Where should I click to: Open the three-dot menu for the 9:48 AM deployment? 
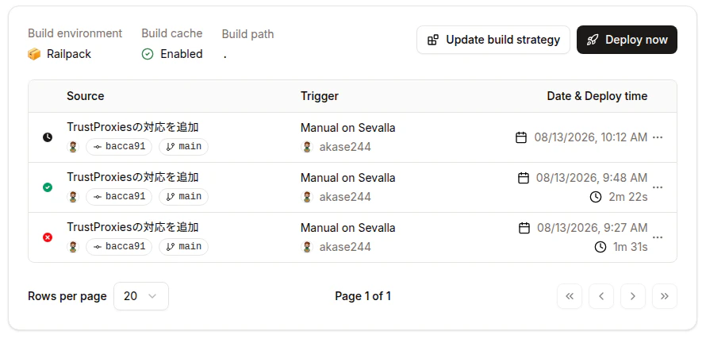[x=658, y=187]
